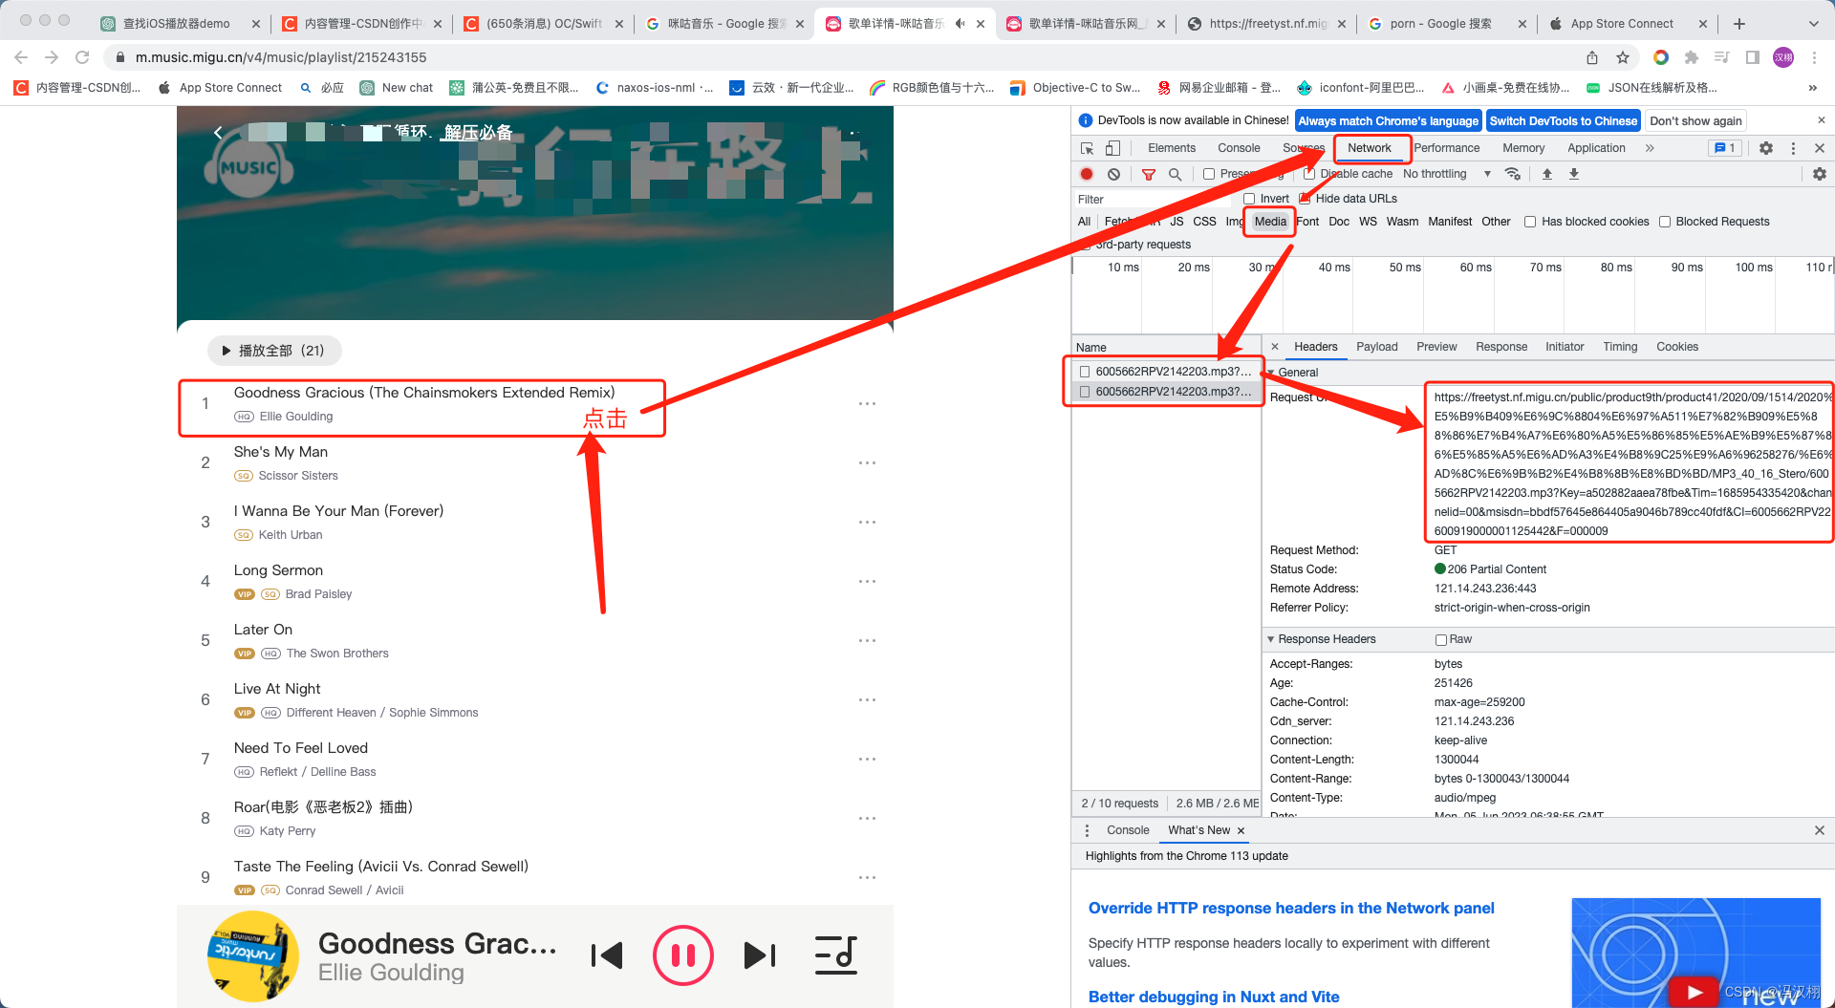
Task: Open the YouTube video thumbnail in What's New
Action: (1695, 953)
